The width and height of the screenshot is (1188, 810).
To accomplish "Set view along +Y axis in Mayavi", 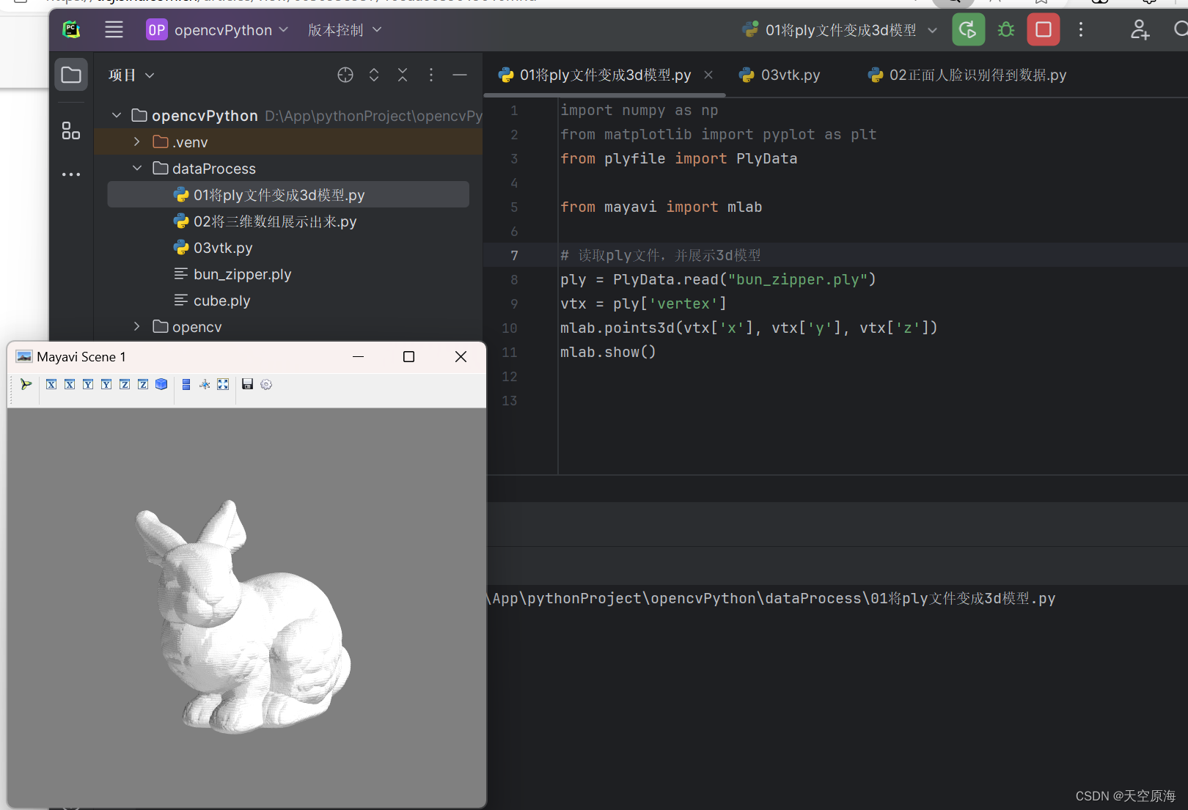I will (88, 384).
